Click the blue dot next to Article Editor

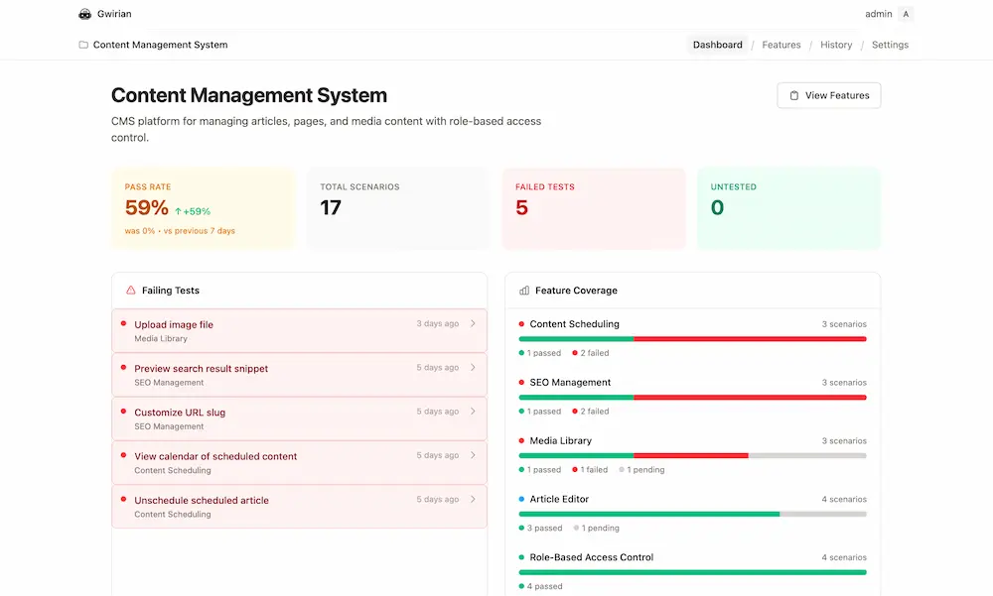pyautogui.click(x=519, y=499)
